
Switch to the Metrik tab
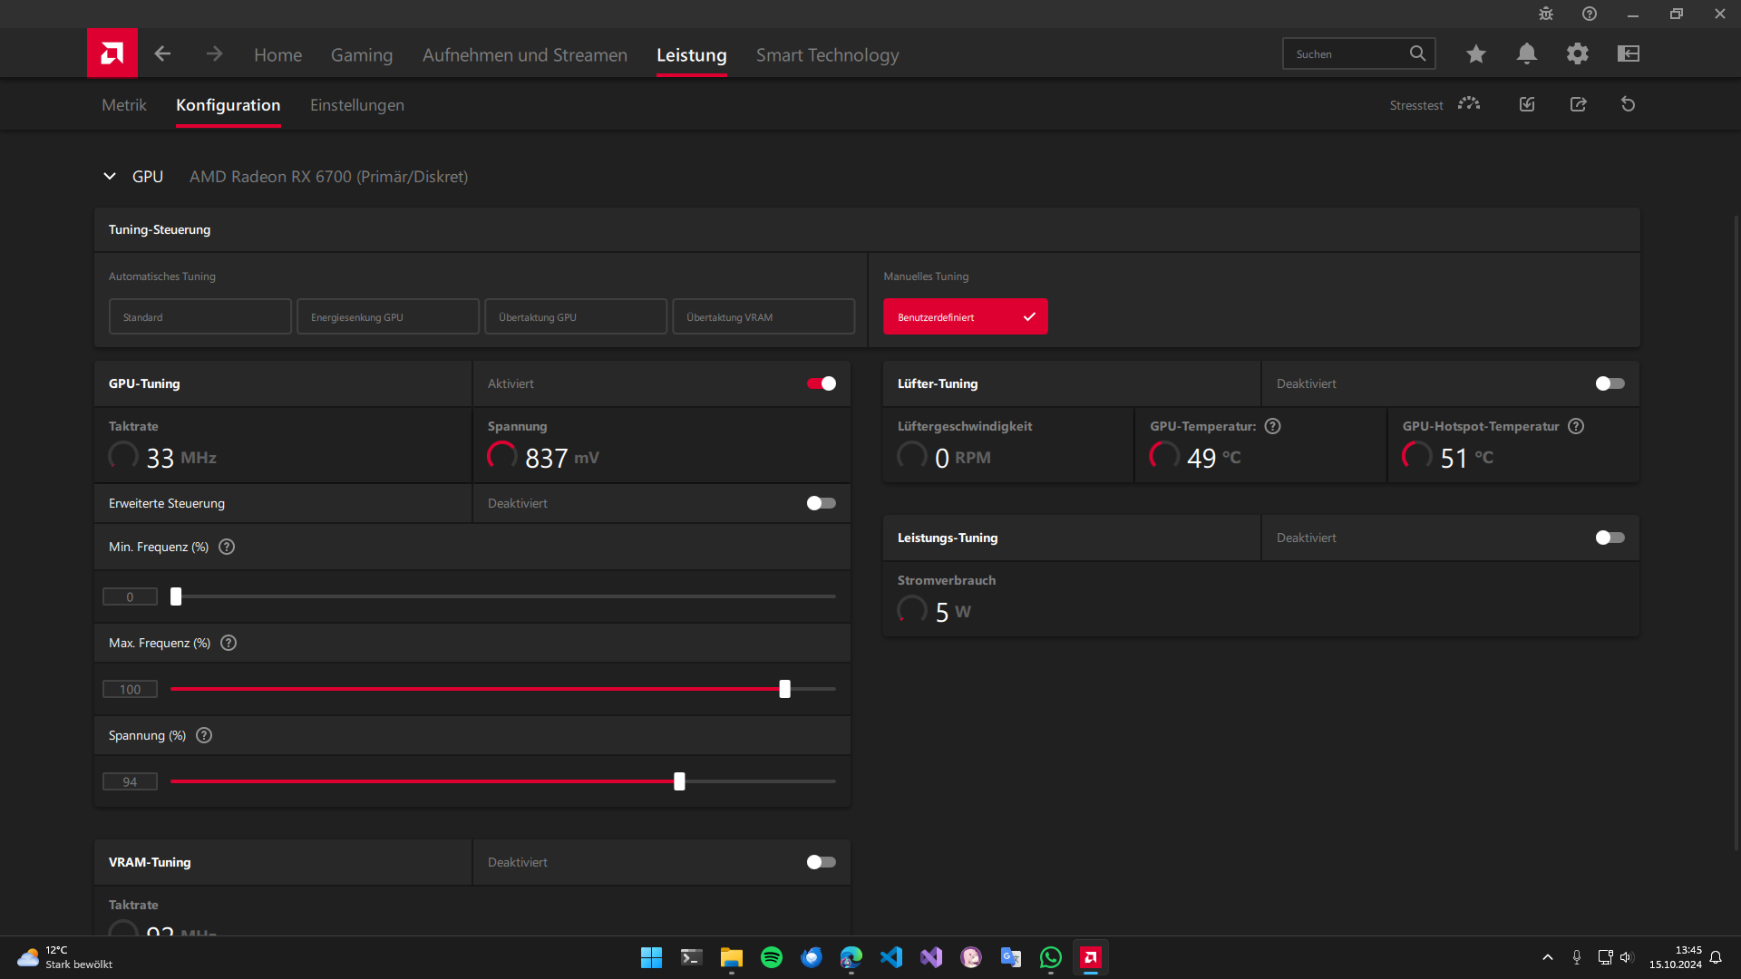point(123,104)
